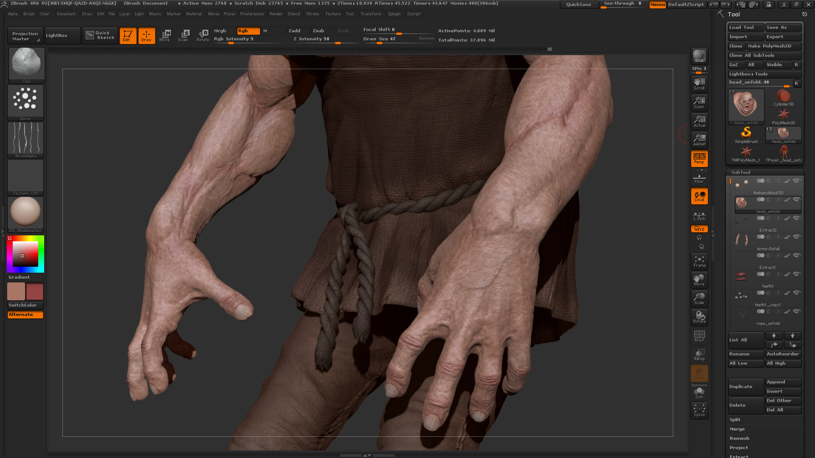
Task: Activate the Draw mode button
Action: tap(146, 36)
